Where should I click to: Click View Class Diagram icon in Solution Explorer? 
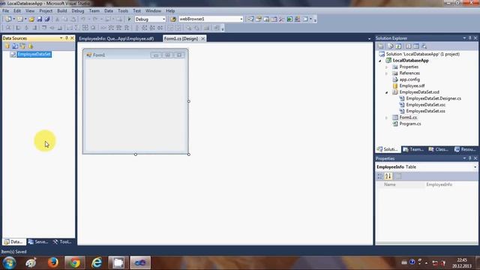click(x=424, y=46)
